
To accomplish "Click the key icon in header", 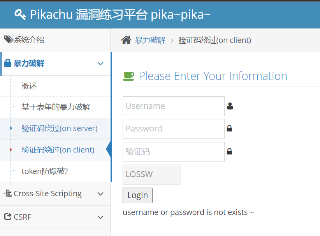I will (x=20, y=14).
